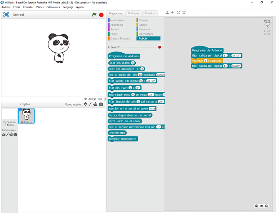277x213 pixels.
Task: Select the Robots block category
Action: click(x=149, y=38)
